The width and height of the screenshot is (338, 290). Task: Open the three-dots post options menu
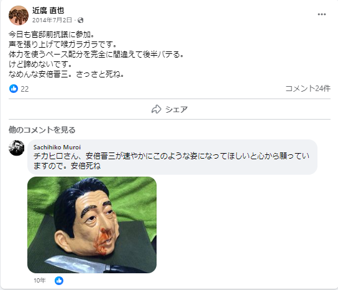point(321,14)
